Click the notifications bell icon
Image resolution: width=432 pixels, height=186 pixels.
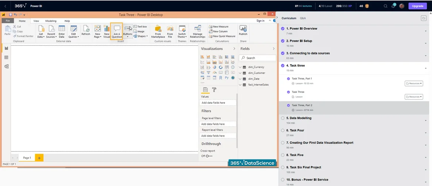393,6
